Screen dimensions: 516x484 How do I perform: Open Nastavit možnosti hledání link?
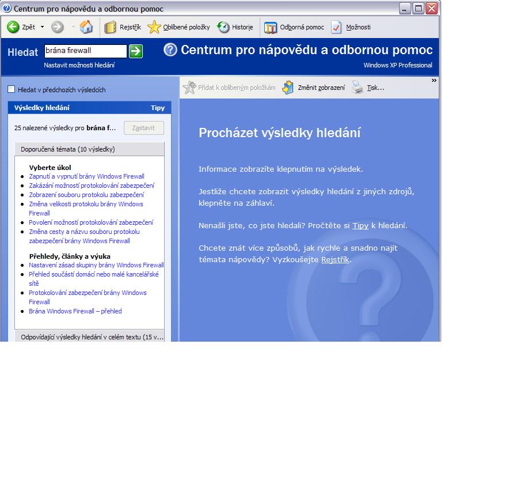79,65
